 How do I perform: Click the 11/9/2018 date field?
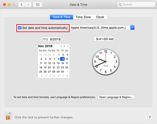click(52, 39)
